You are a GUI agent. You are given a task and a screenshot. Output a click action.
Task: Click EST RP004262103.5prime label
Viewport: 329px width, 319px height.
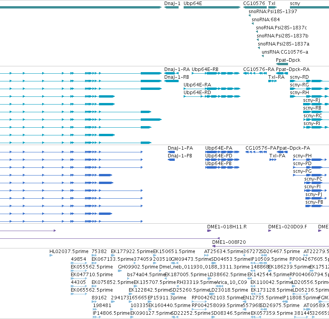pyautogui.click(x=217, y=298)
